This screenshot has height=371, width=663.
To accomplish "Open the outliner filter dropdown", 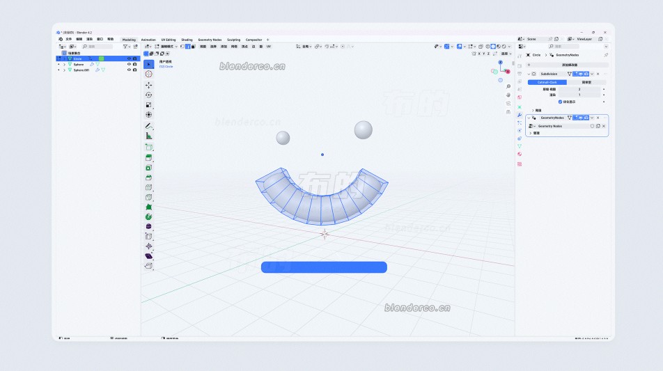I will click(x=126, y=47).
